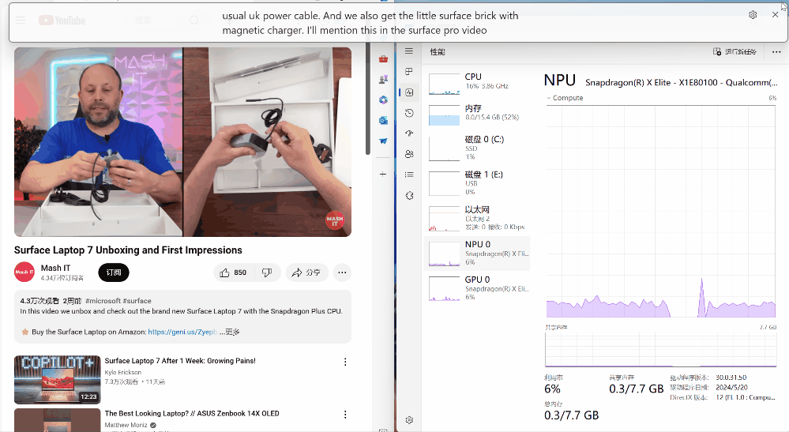Go to YouTube home via logo
Viewport: 789px width, 432px height.
62,20
